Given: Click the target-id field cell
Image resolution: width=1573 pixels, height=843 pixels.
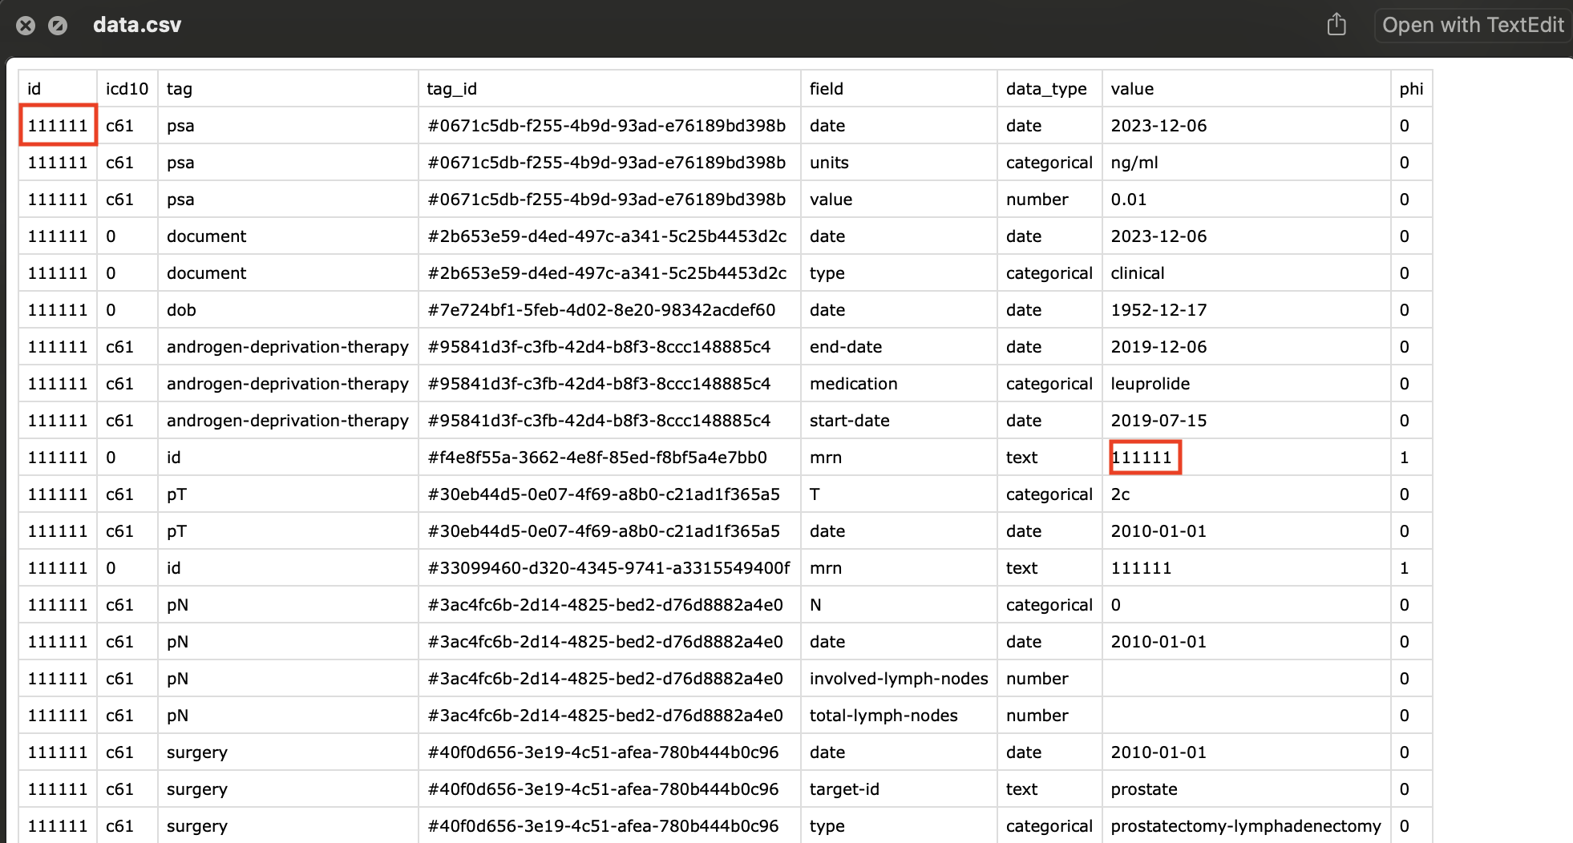Looking at the screenshot, I should pyautogui.click(x=843, y=789).
